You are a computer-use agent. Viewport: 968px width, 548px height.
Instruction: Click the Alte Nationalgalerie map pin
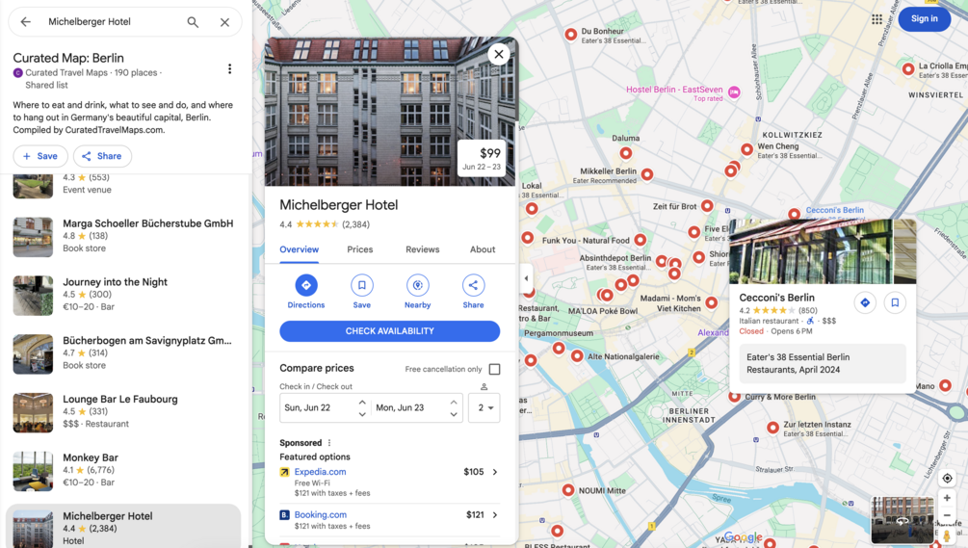click(x=577, y=356)
